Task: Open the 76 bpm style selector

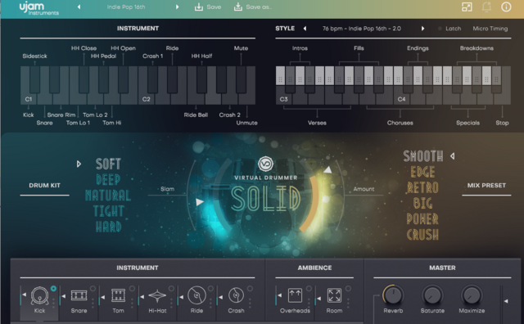Action: tap(362, 29)
